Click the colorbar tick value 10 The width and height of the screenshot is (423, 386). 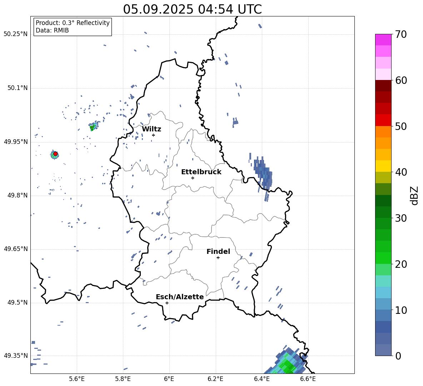401,310
